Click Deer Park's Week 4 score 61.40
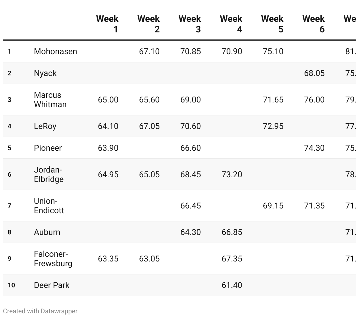The height and width of the screenshot is (318, 359). coord(232,285)
